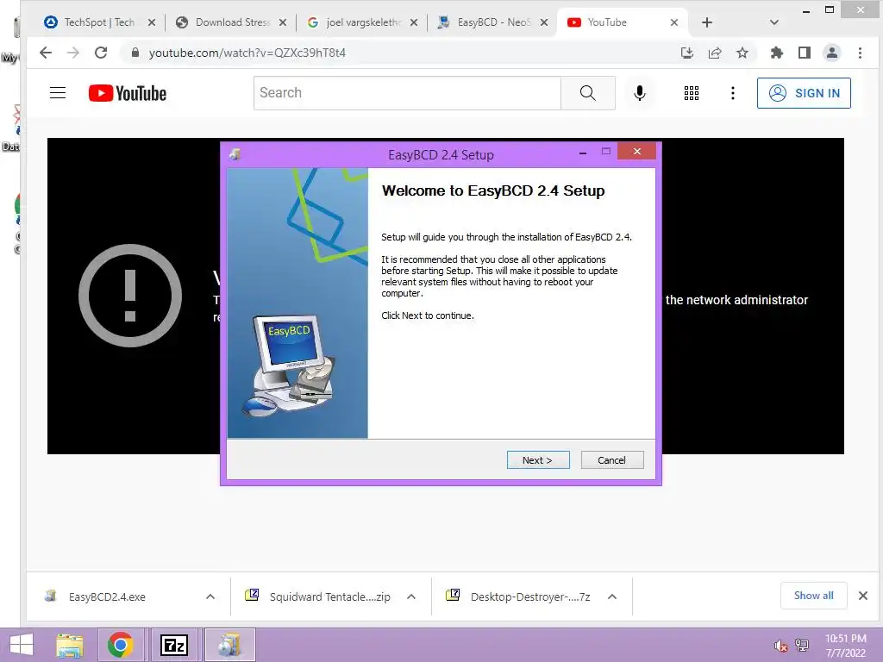Screen dimensions: 883x662
Task: Open File Explorer from the taskbar
Action: coord(70,645)
